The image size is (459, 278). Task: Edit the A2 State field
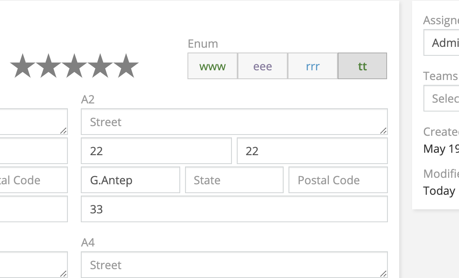tap(234, 180)
